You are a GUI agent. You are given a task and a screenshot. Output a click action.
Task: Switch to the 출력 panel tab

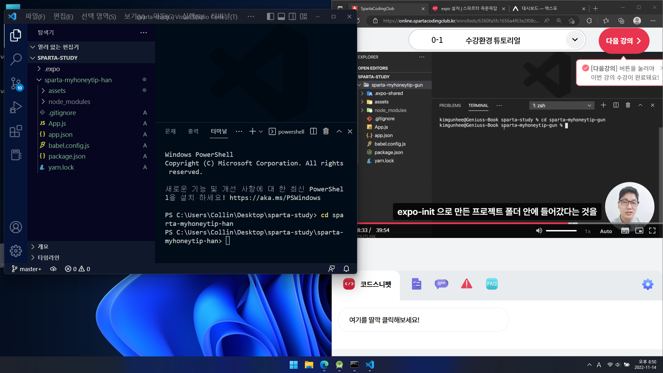(193, 131)
